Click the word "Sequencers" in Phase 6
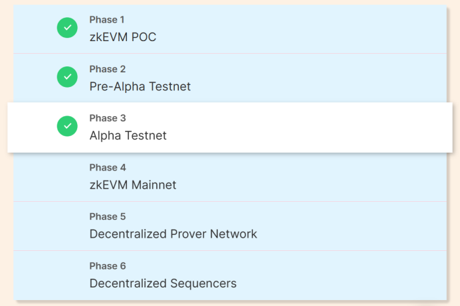Viewport: 460px width, 306px height. tap(204, 283)
